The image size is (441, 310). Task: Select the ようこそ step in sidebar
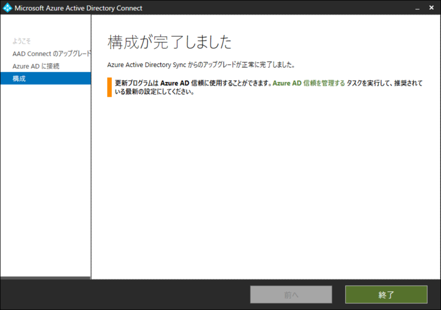coord(22,41)
